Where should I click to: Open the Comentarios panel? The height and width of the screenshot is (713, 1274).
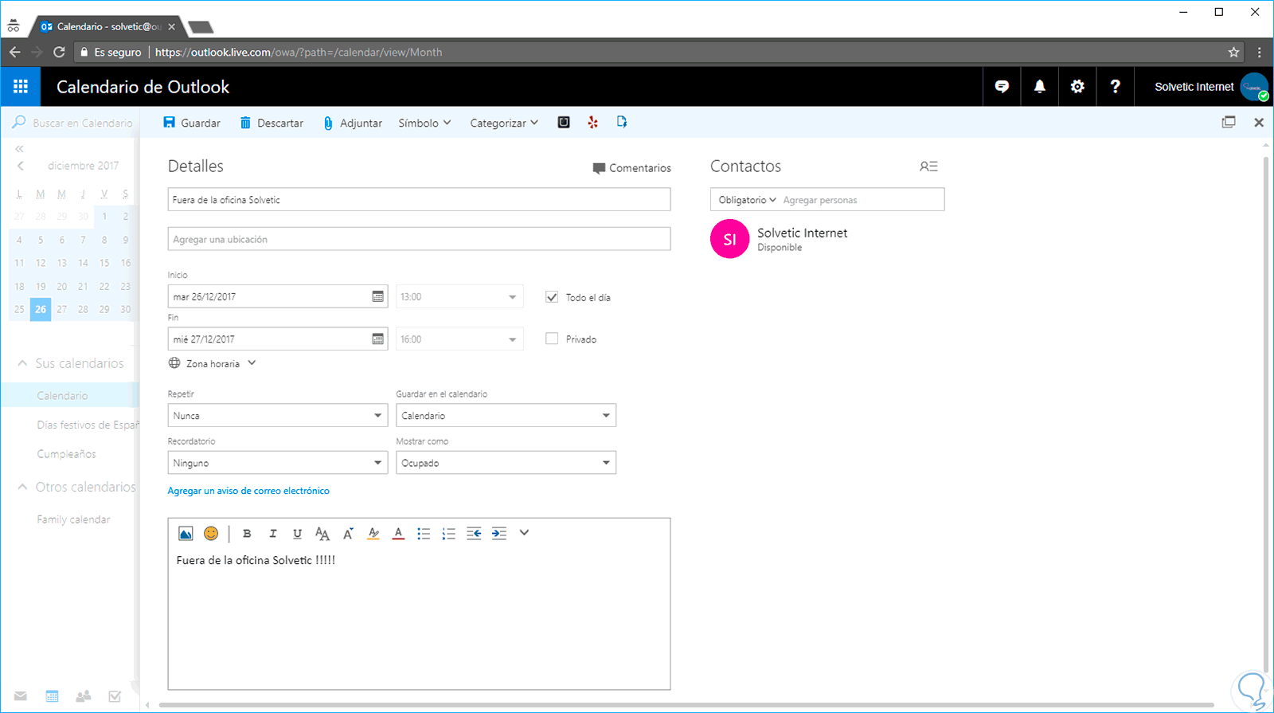coord(631,168)
